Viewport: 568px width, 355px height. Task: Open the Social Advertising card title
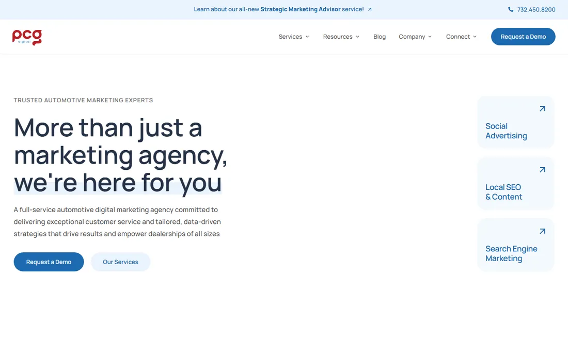point(506,131)
